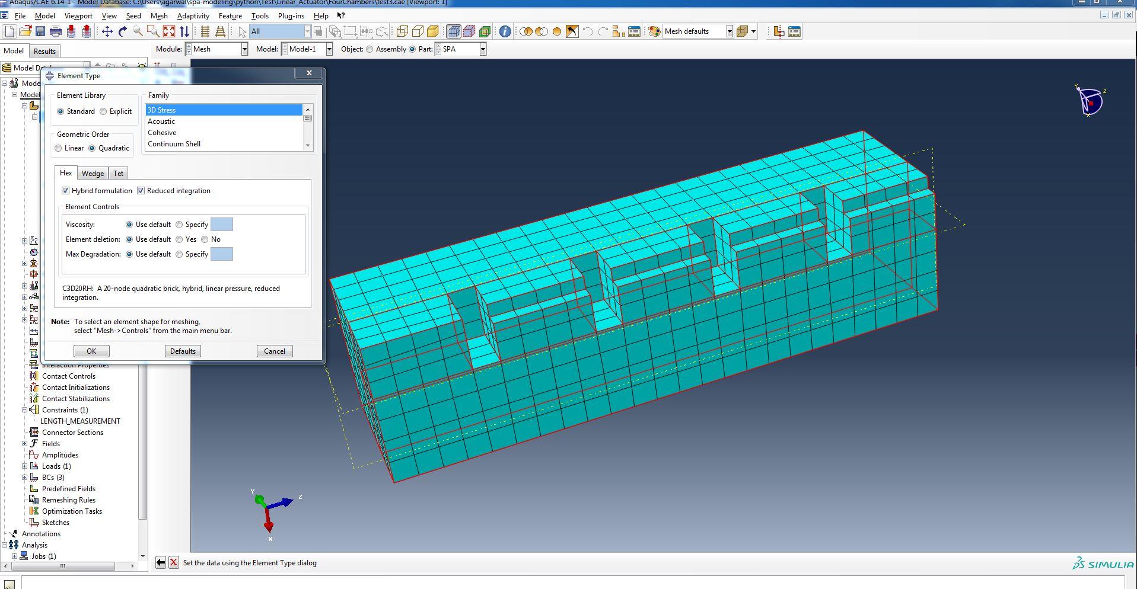The height and width of the screenshot is (589, 1137).
Task: Switch to the Tet tab
Action: click(x=119, y=174)
